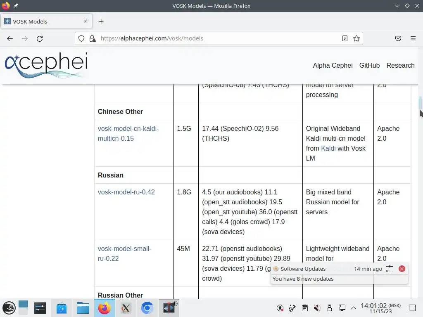Image resolution: width=423 pixels, height=317 pixels.
Task: Open the tracking protection shield icon
Action: (81, 38)
